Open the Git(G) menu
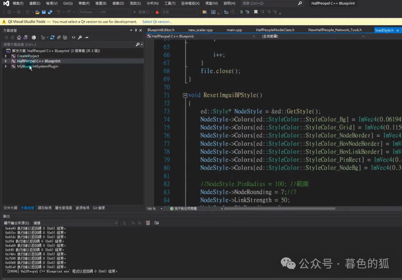 (x=68, y=3)
